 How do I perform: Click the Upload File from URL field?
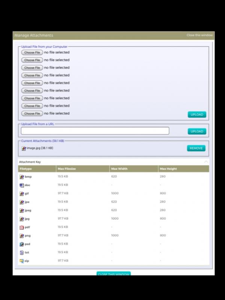tap(95, 131)
